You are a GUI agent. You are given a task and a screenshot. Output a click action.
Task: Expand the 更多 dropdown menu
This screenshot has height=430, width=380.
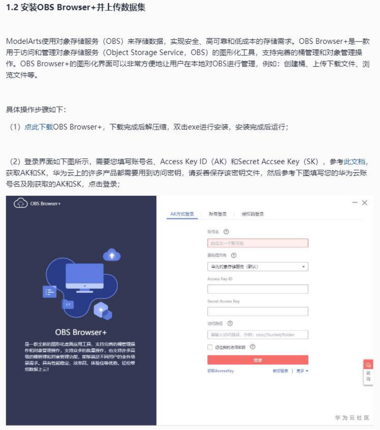click(302, 371)
